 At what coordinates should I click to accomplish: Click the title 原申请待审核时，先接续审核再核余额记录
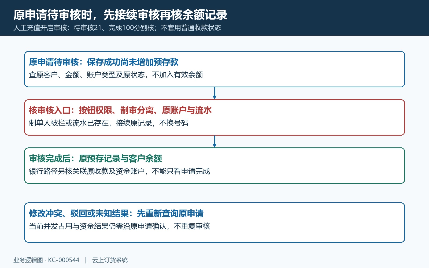120,15
